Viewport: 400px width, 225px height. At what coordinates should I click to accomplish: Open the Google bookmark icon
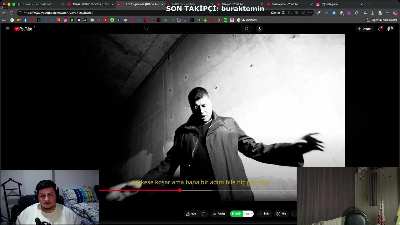[x=12, y=20]
